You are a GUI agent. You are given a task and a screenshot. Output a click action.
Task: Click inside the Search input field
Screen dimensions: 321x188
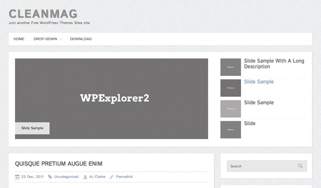(267, 166)
